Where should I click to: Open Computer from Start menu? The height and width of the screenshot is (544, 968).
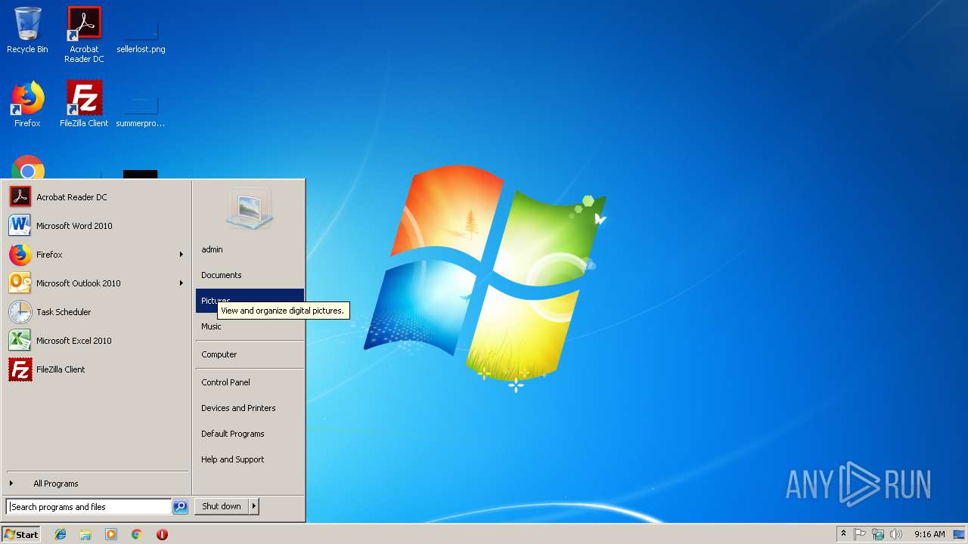[x=250, y=354]
